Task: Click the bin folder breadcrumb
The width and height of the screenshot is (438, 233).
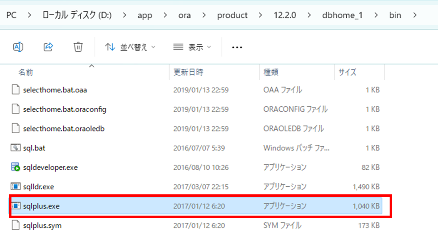Action: (x=395, y=15)
